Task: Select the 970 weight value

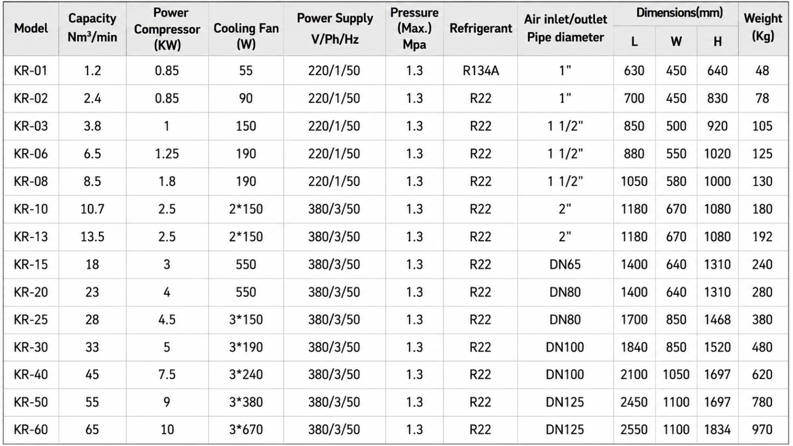Action: (x=762, y=429)
